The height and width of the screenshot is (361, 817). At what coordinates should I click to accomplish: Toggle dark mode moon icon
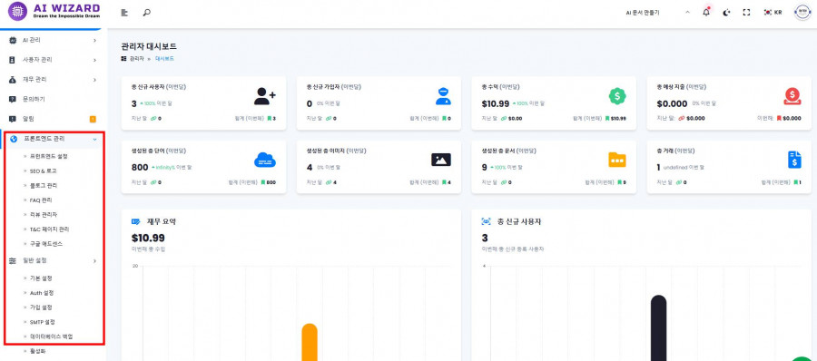pyautogui.click(x=726, y=13)
